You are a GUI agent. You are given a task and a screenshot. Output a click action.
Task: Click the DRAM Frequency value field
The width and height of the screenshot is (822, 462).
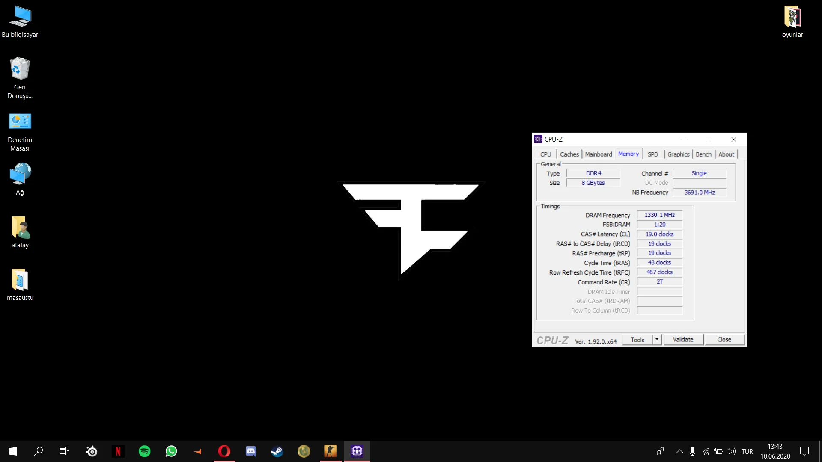[x=659, y=215]
